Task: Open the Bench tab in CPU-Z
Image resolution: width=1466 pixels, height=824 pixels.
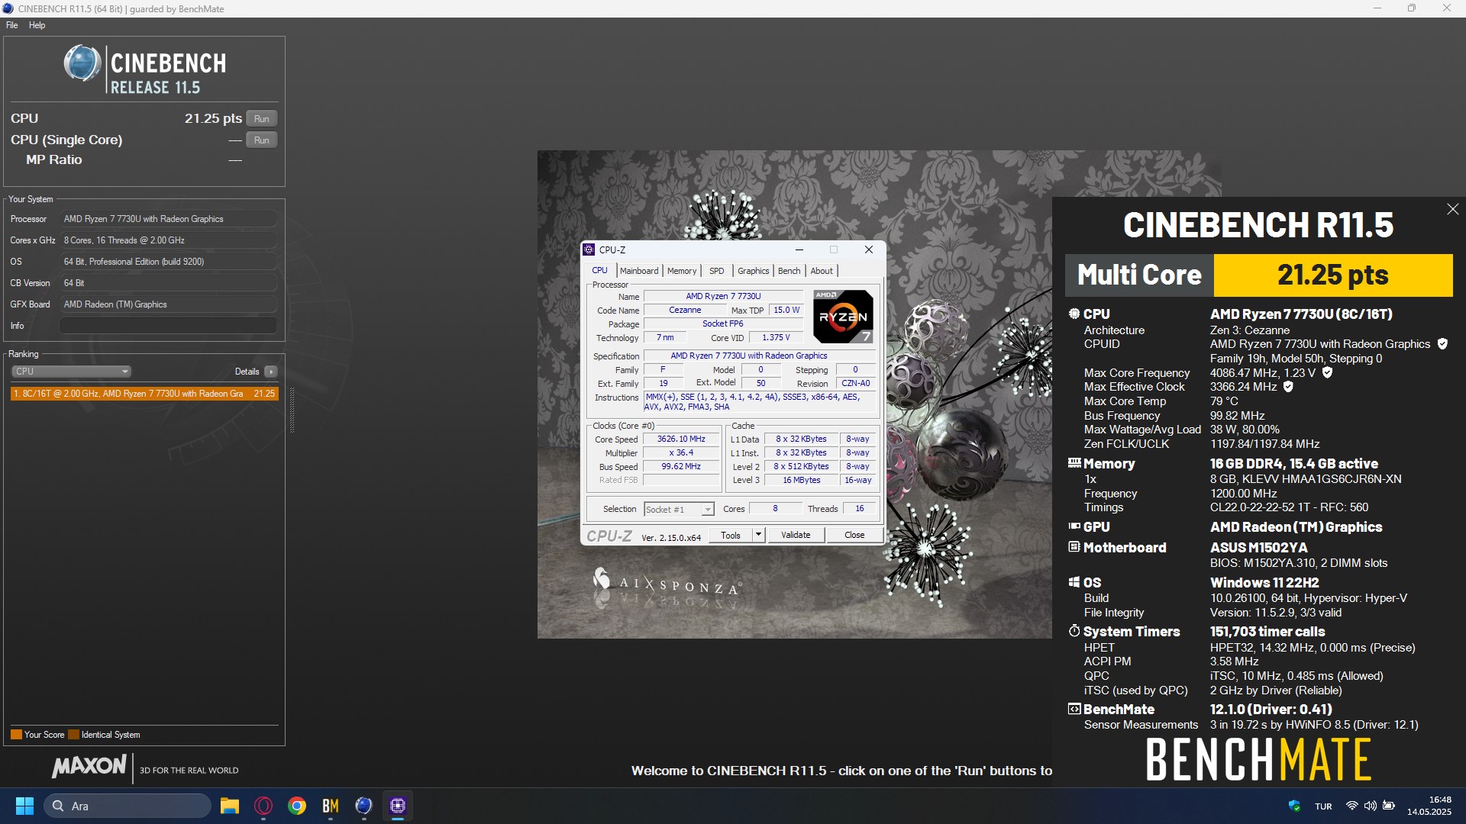Action: (790, 271)
